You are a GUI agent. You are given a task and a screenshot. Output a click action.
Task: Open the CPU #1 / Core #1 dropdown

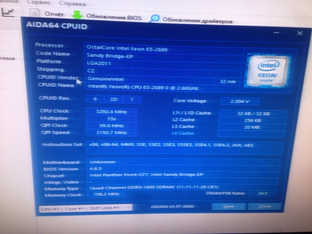coord(86,208)
